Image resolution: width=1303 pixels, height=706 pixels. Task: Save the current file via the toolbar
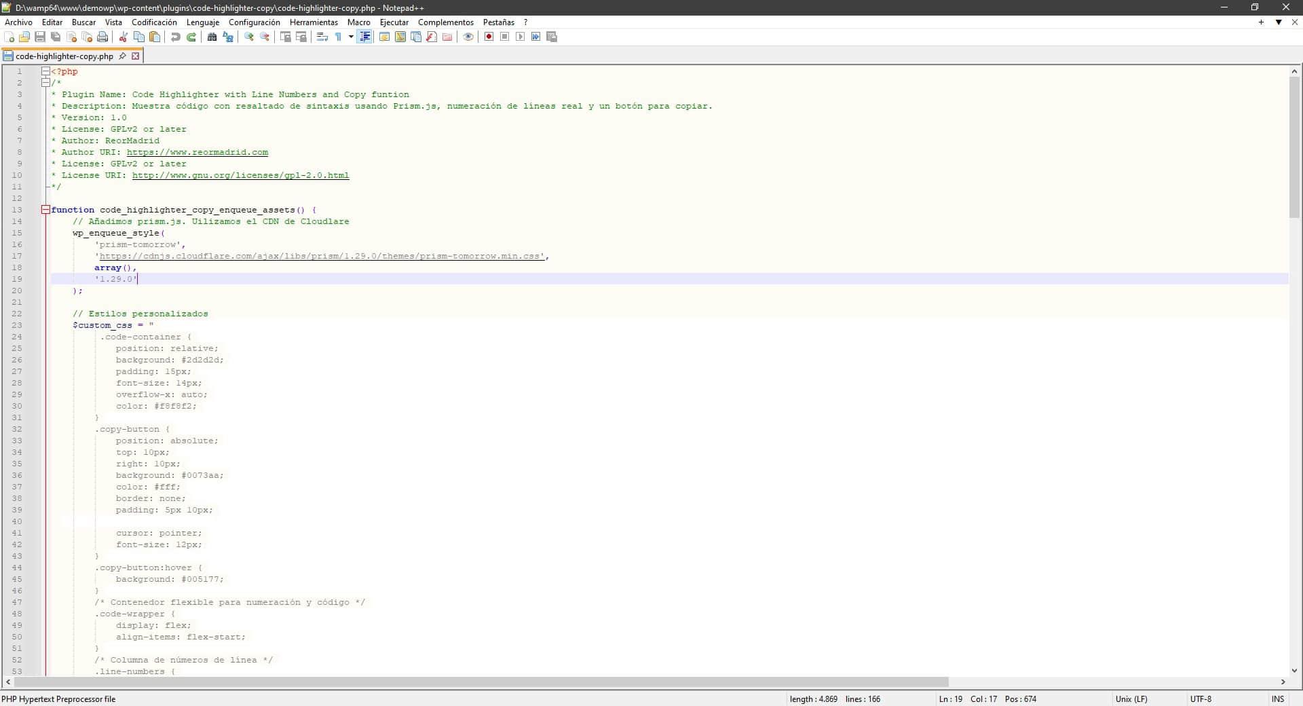coord(40,37)
